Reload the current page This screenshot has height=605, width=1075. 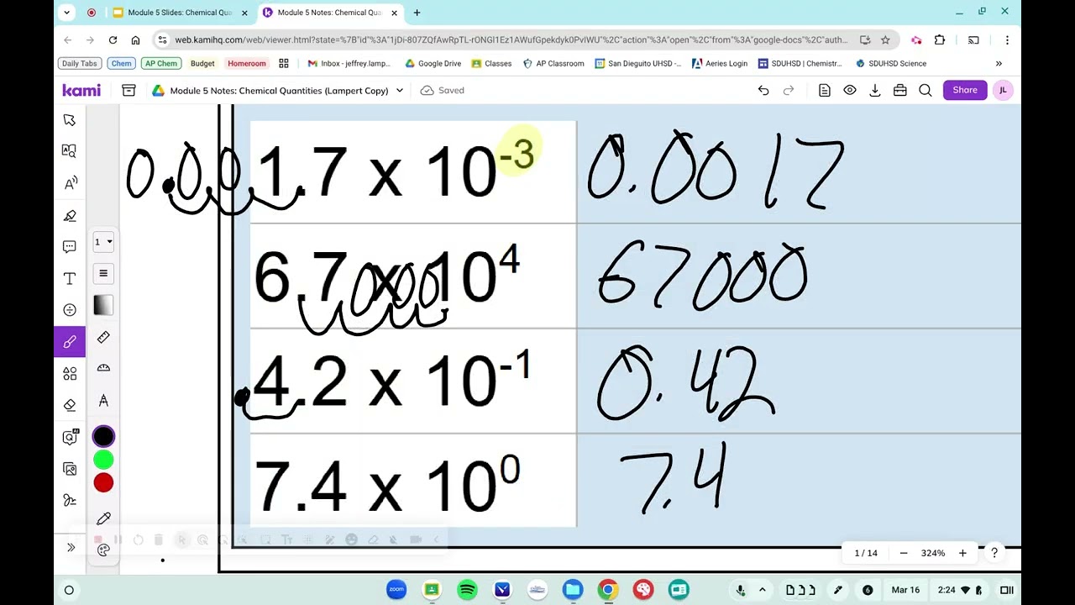113,39
